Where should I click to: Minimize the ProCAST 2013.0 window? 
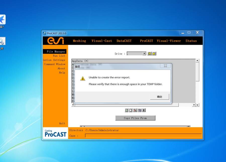click(x=183, y=33)
